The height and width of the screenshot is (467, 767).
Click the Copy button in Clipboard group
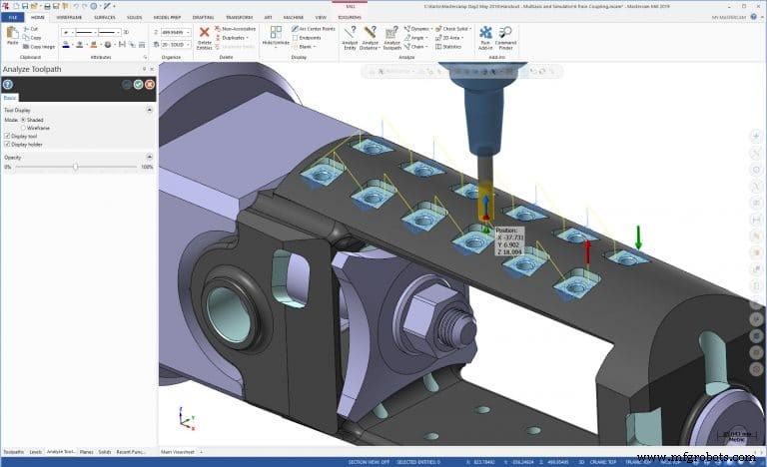(x=32, y=38)
